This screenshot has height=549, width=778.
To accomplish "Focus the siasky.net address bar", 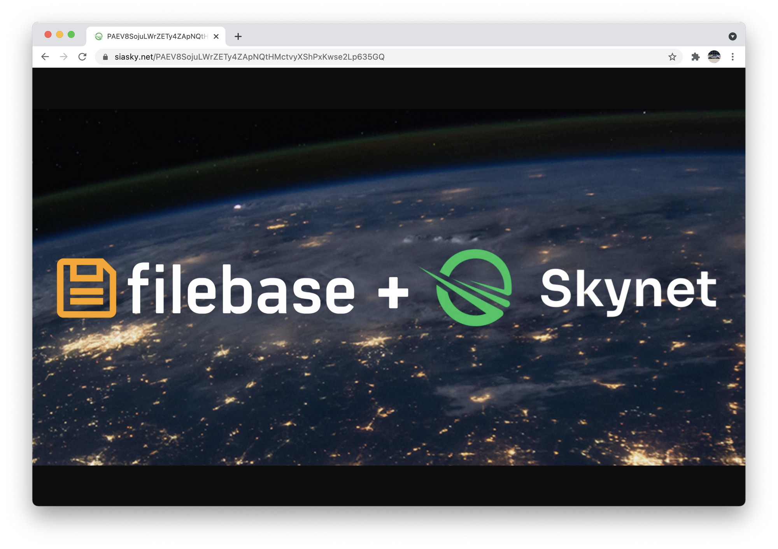I will (x=388, y=57).
